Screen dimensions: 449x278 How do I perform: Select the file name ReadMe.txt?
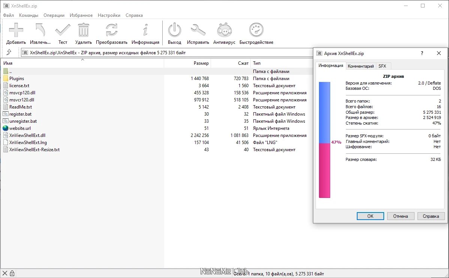[x=21, y=107]
